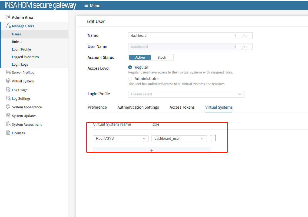Screen dimensions: 308x217
Task: Set account status to Active
Action: 140,57
